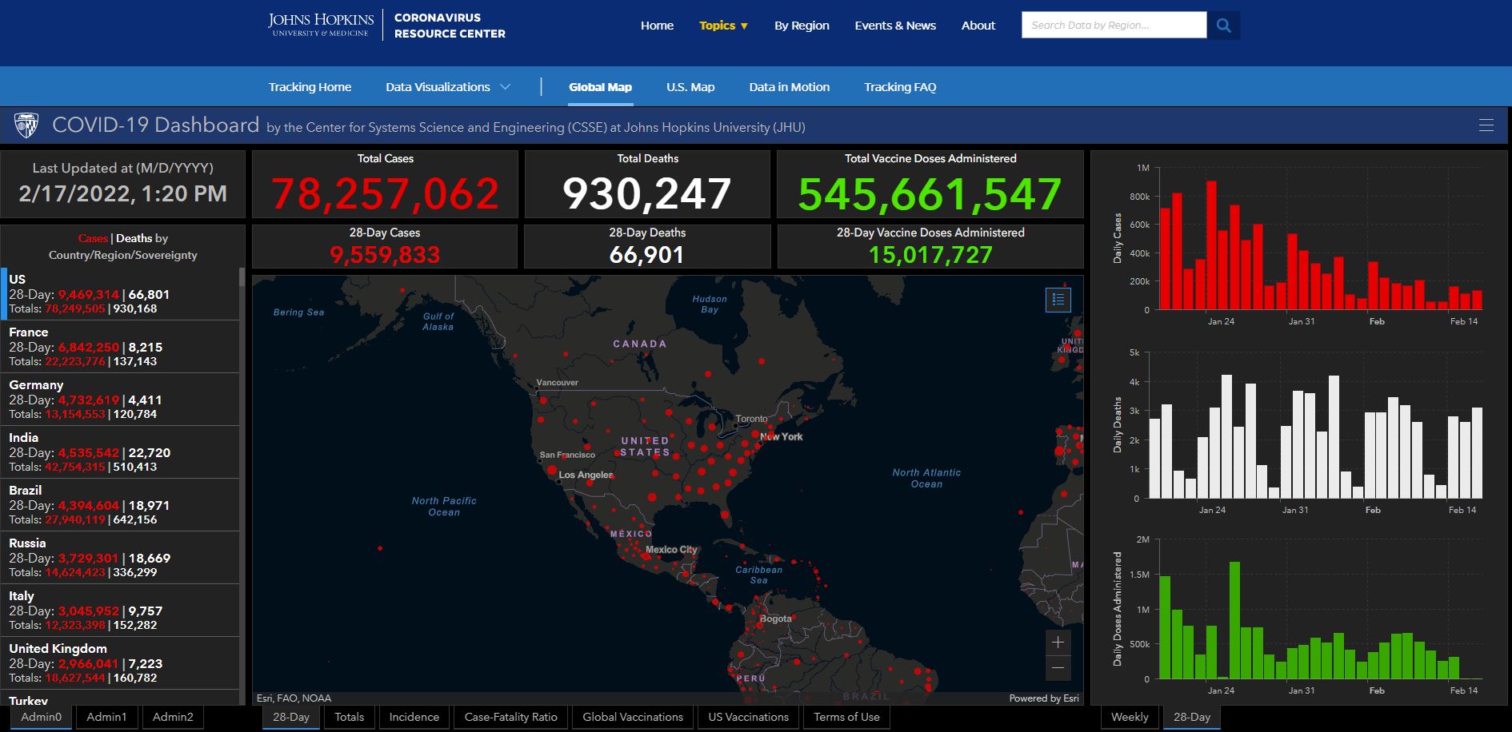The image size is (1512, 732).
Task: Toggle the map legend list icon
Action: coord(1058,300)
